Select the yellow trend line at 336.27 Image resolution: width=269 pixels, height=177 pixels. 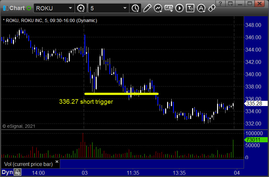click(121, 94)
